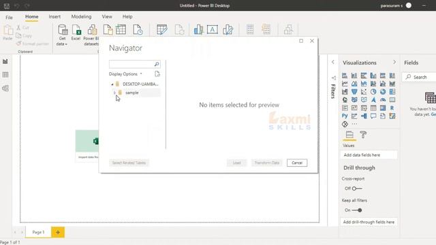
Task: Open the Help ribbon tab
Action: point(127,16)
